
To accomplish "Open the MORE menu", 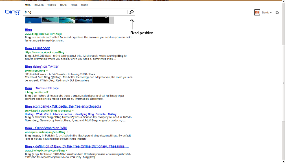I will tap(85, 5).
